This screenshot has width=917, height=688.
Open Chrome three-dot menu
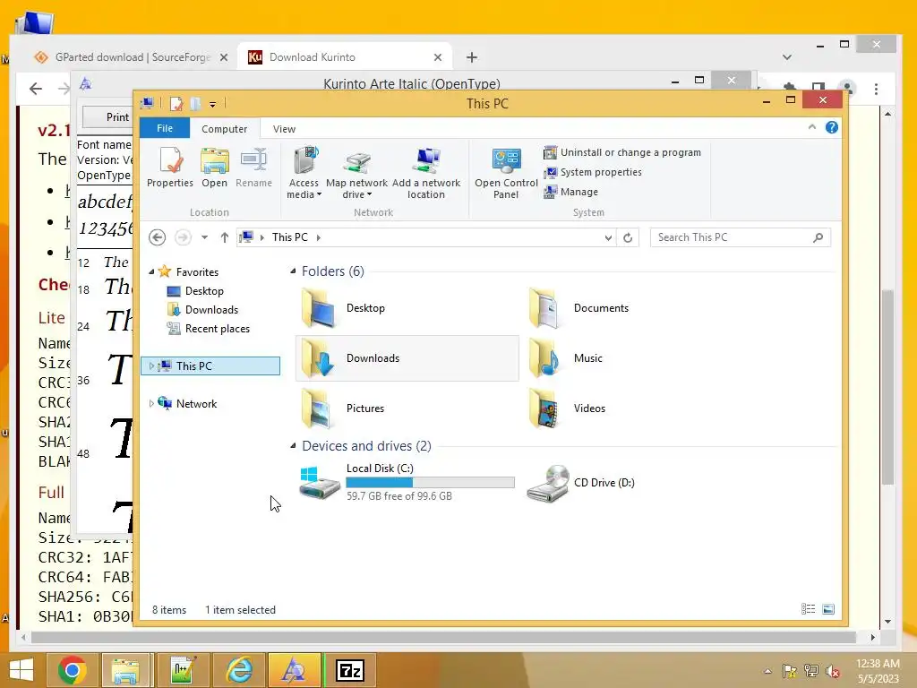tap(876, 89)
